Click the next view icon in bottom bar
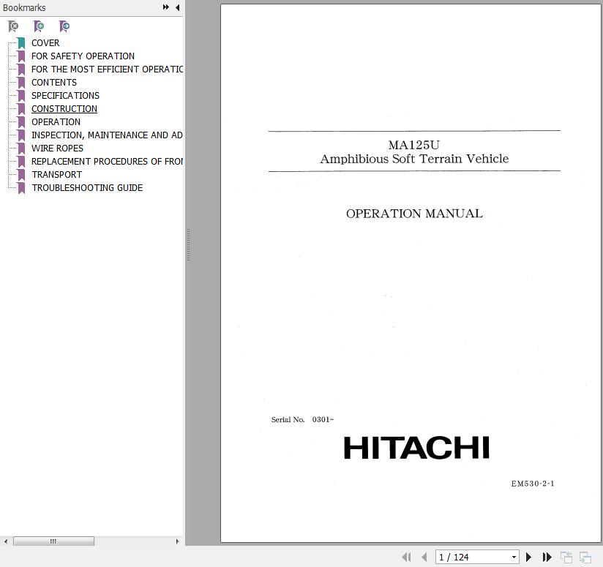Image resolution: width=603 pixels, height=567 pixels. 585,557
